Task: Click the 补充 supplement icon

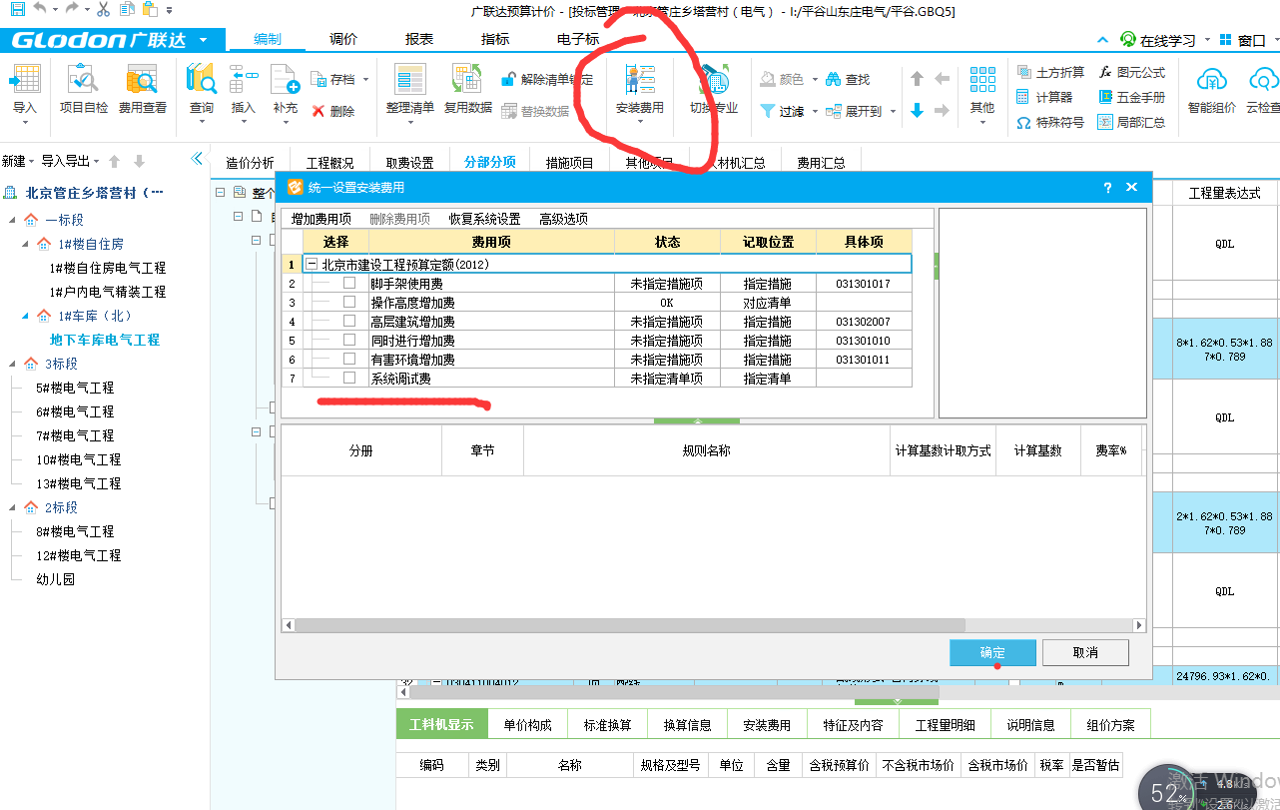Action: tap(286, 80)
